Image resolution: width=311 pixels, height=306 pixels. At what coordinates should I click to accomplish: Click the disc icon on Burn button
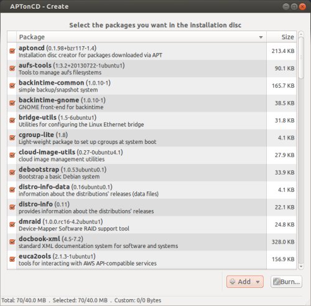point(277,282)
